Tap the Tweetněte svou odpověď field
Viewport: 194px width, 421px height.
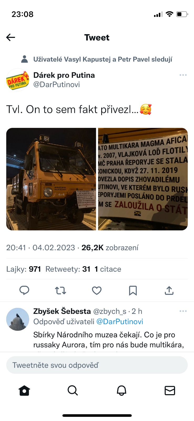click(x=97, y=365)
